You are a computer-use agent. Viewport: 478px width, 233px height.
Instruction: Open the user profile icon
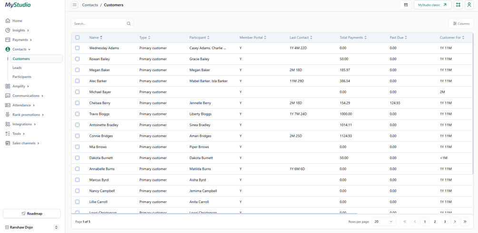[x=469, y=5]
